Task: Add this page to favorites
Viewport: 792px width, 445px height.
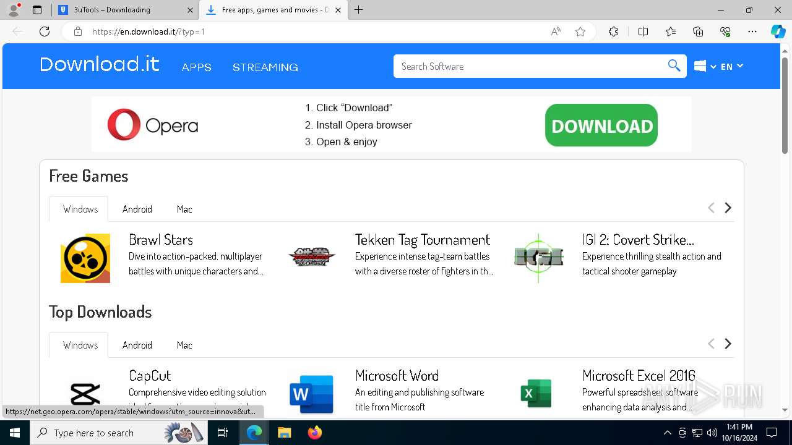Action: pos(580,32)
